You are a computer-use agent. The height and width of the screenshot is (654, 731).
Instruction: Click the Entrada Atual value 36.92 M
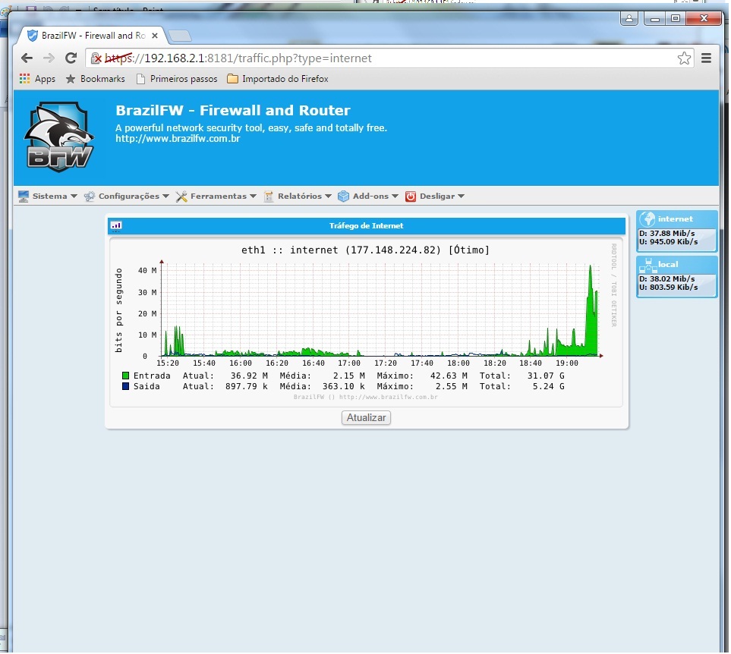249,376
